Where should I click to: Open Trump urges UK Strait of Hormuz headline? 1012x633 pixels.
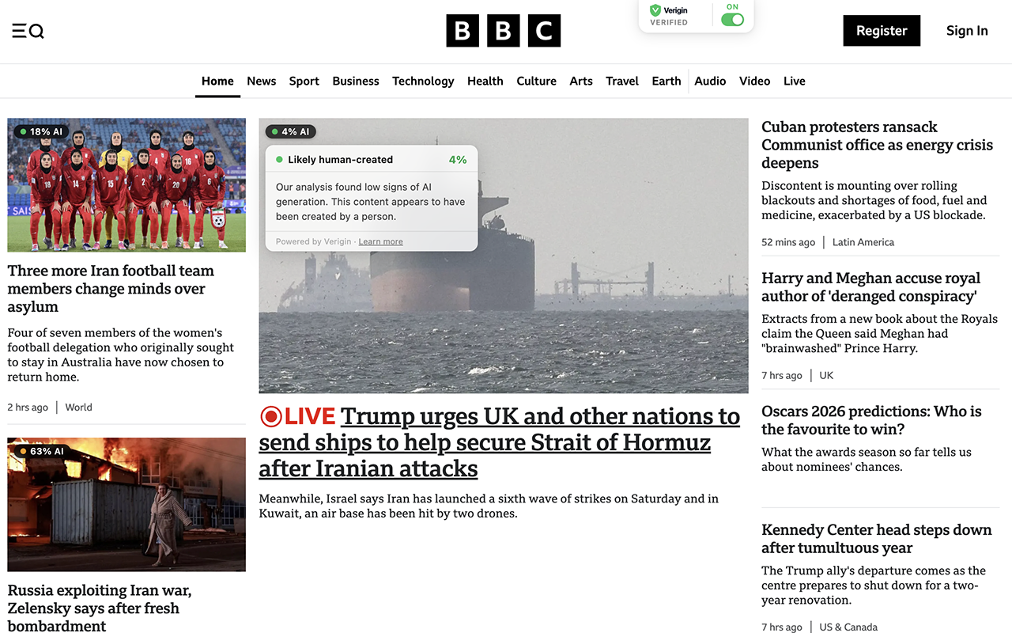pyautogui.click(x=500, y=442)
